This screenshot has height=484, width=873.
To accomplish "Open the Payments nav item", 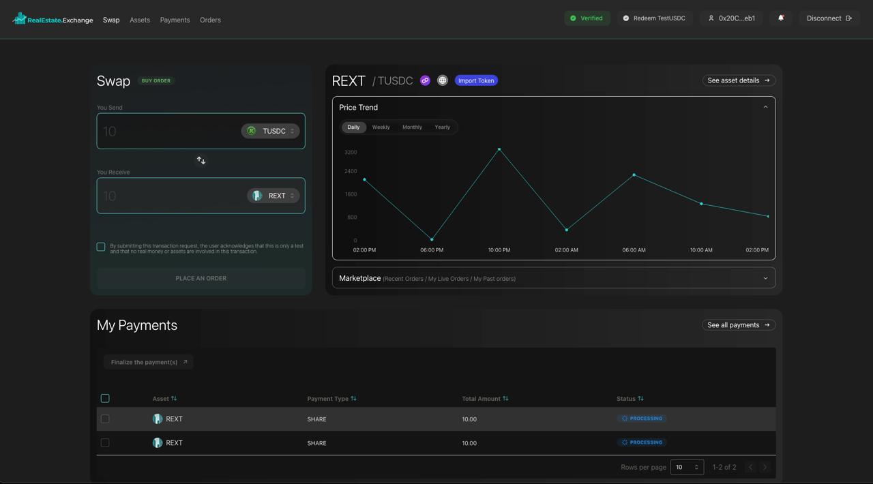I will (175, 20).
